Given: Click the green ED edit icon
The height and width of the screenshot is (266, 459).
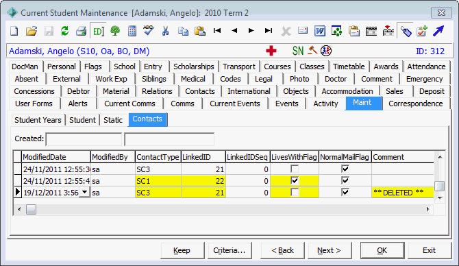Looking at the screenshot, I should [98, 31].
